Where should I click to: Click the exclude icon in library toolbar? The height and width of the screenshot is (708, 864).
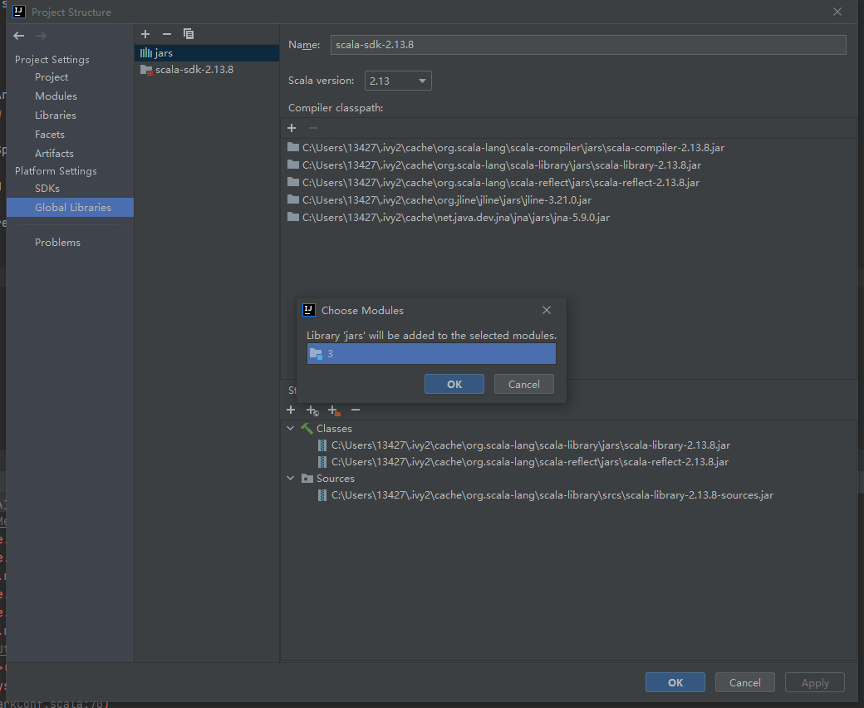tap(334, 411)
